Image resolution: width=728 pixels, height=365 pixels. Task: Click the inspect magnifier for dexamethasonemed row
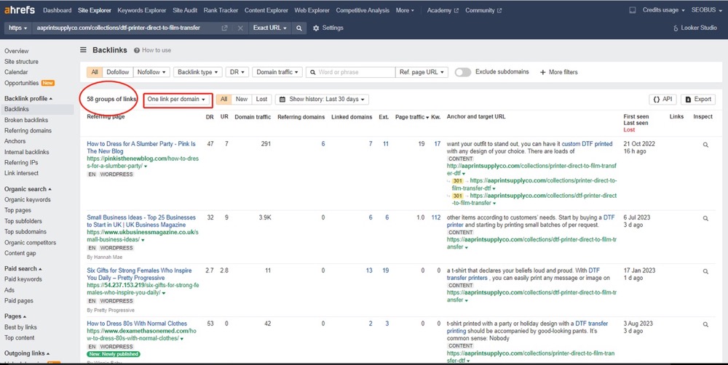[x=705, y=324]
